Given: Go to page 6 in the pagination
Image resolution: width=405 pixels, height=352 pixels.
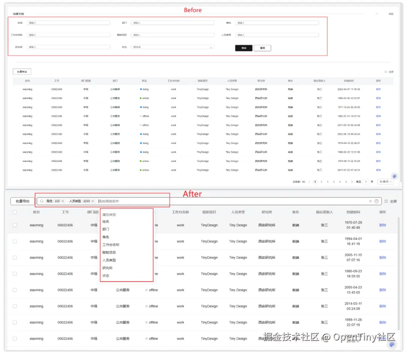Looking at the screenshot, I should coord(346,182).
